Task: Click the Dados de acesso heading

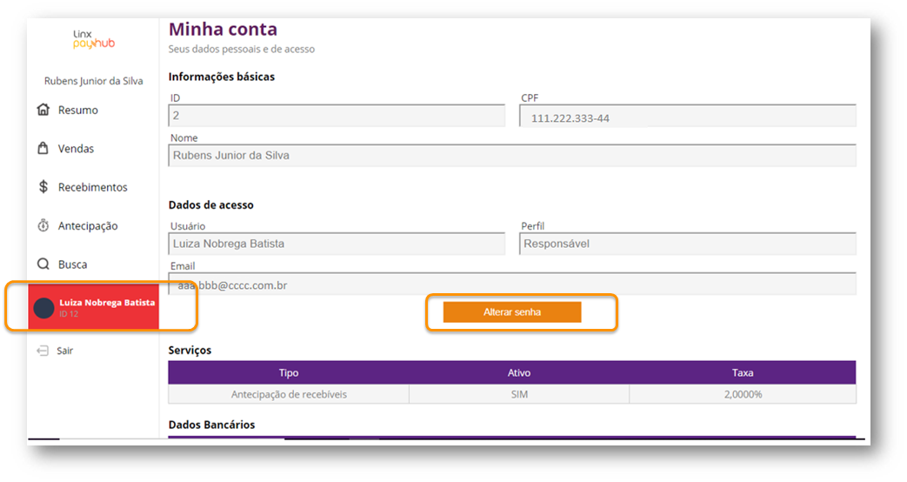Action: (x=211, y=204)
